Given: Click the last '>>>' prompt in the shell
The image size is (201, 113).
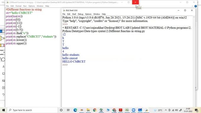Looking at the screenshot, I should pyautogui.click(x=65, y=65).
